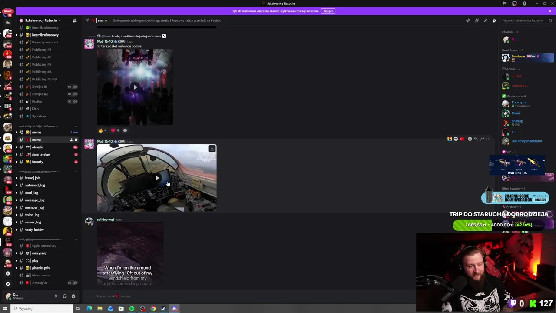Image resolution: width=556 pixels, height=313 pixels.
Task: Open the muzyczny channel
Action: [49, 253]
